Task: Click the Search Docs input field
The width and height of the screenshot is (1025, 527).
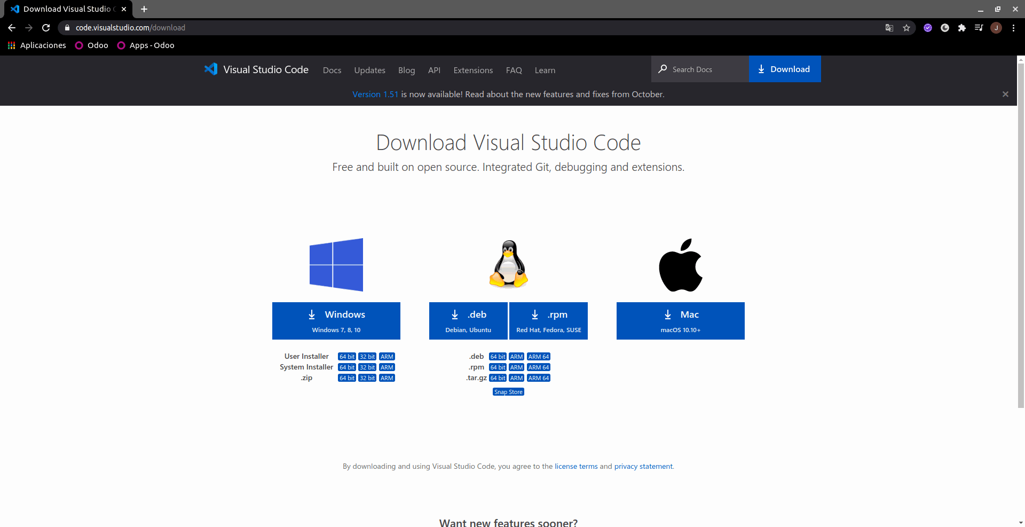Action: pos(700,69)
